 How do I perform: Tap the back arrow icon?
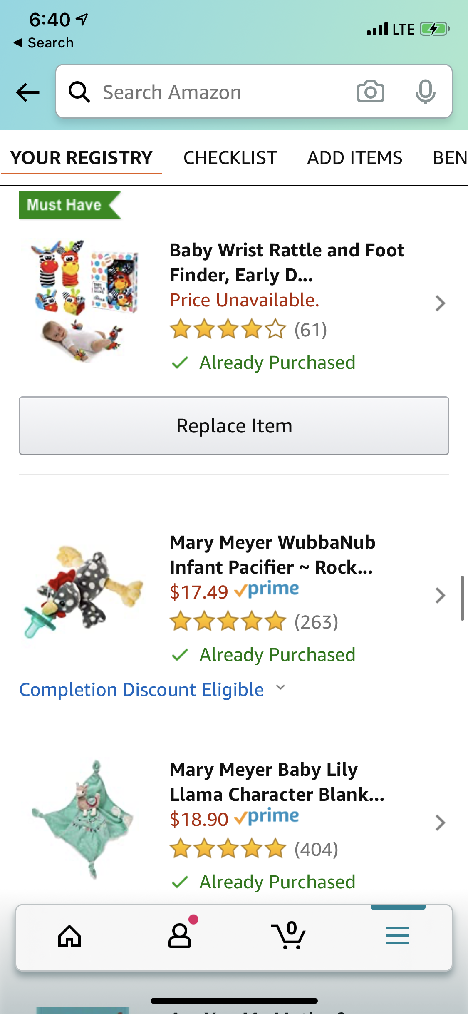coord(27,92)
